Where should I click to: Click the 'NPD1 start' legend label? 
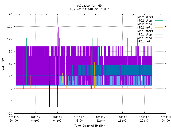(145, 31)
